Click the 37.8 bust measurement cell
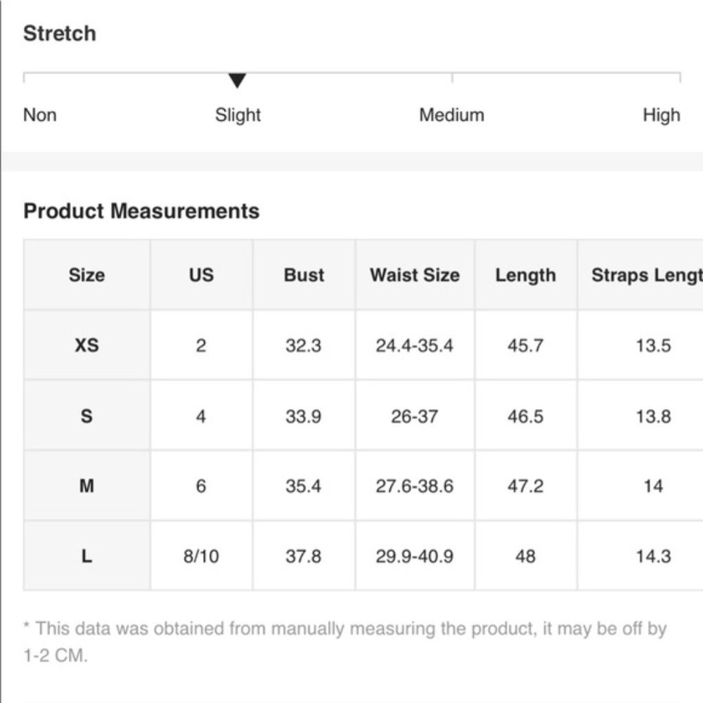 (304, 556)
